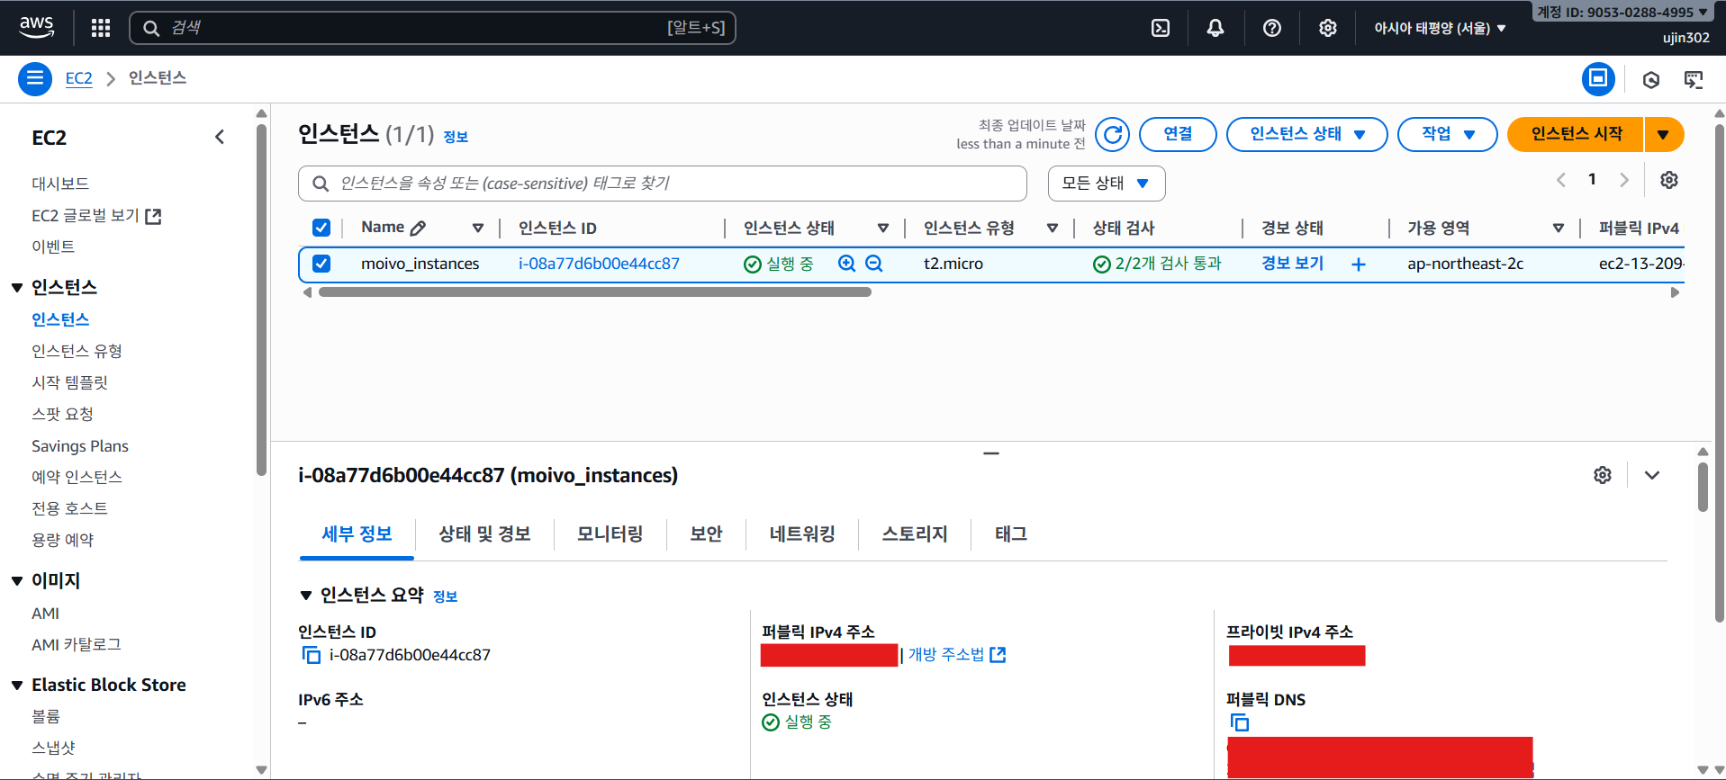The width and height of the screenshot is (1726, 780).
Task: Open Savings Plans in sidebar
Action: [80, 446]
